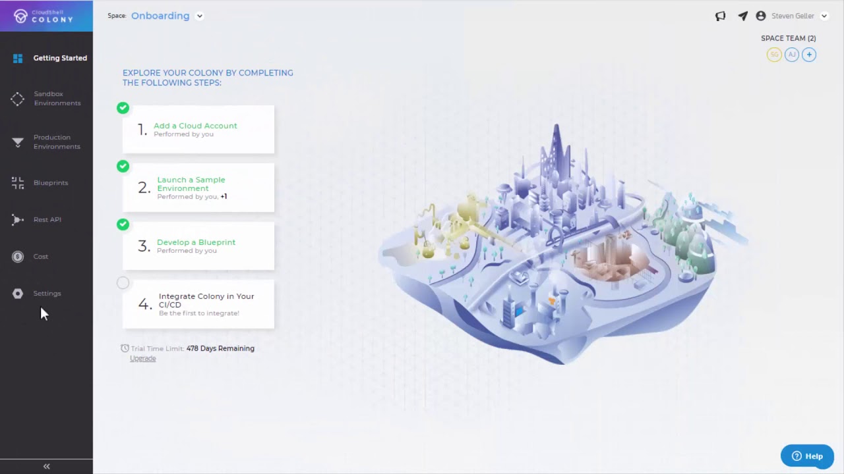Open step 1 Add a Cloud Account
Image resolution: width=844 pixels, height=474 pixels.
click(198, 130)
